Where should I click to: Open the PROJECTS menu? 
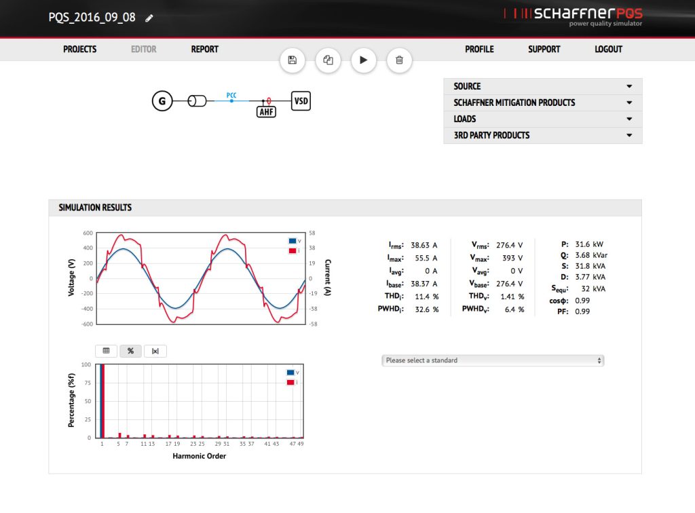point(80,50)
